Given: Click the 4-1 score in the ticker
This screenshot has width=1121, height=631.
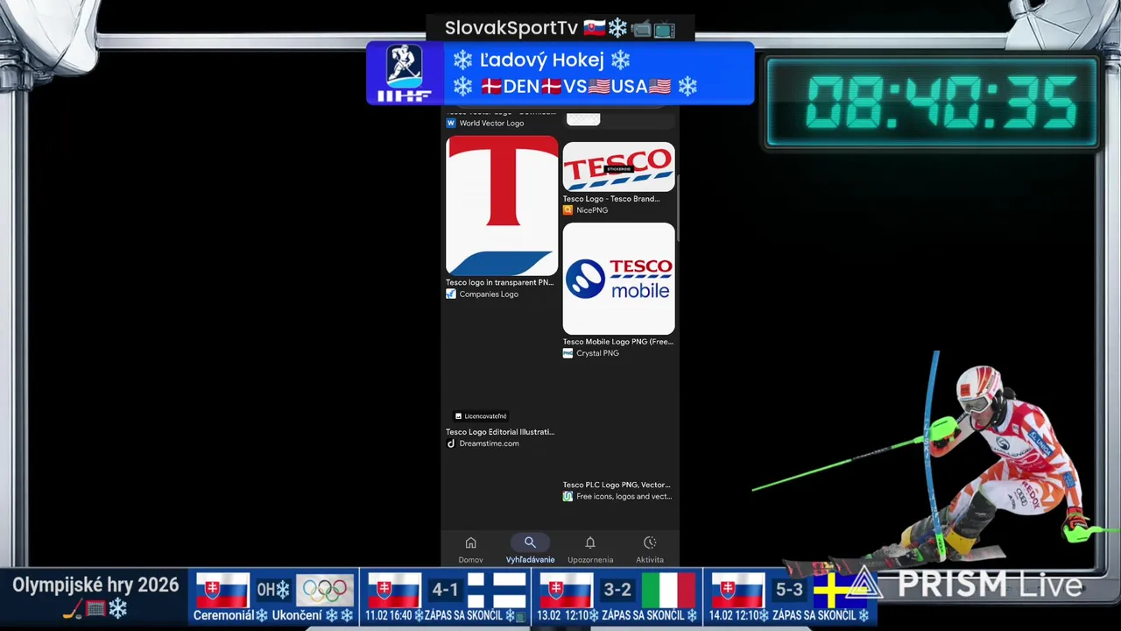Looking at the screenshot, I should point(444,590).
